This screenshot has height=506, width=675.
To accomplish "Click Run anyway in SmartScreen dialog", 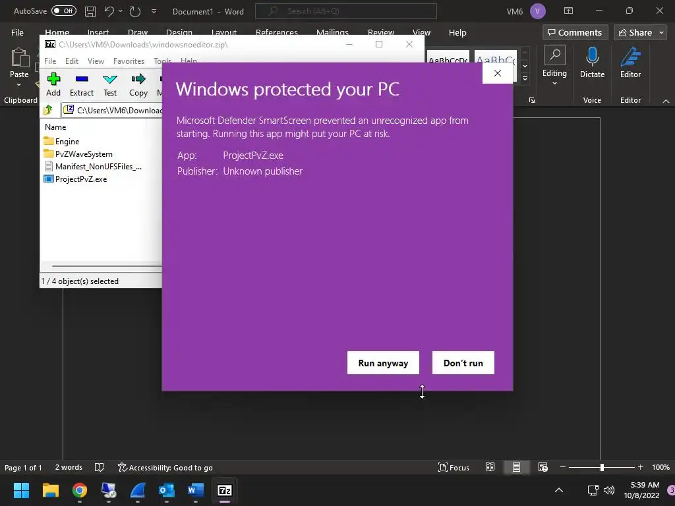I will coord(383,363).
